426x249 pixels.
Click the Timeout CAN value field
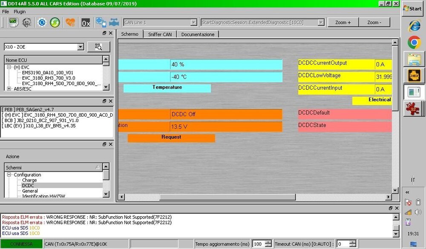(x=343, y=244)
